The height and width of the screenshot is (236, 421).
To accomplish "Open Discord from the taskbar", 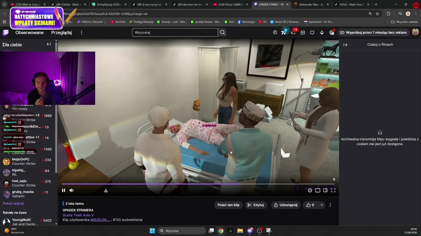I will coord(250,231).
